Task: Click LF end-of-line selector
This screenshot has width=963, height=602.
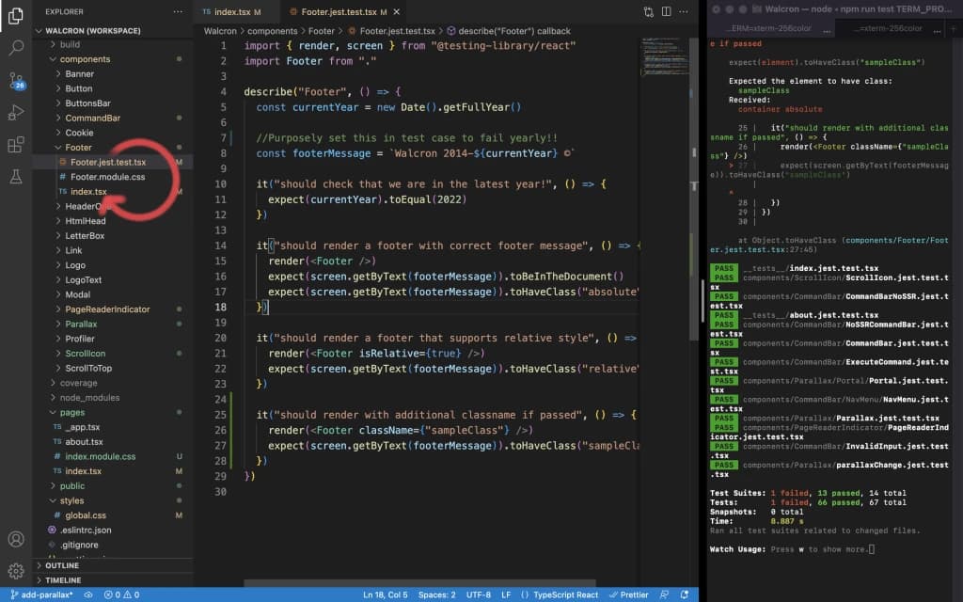Action: [506, 594]
